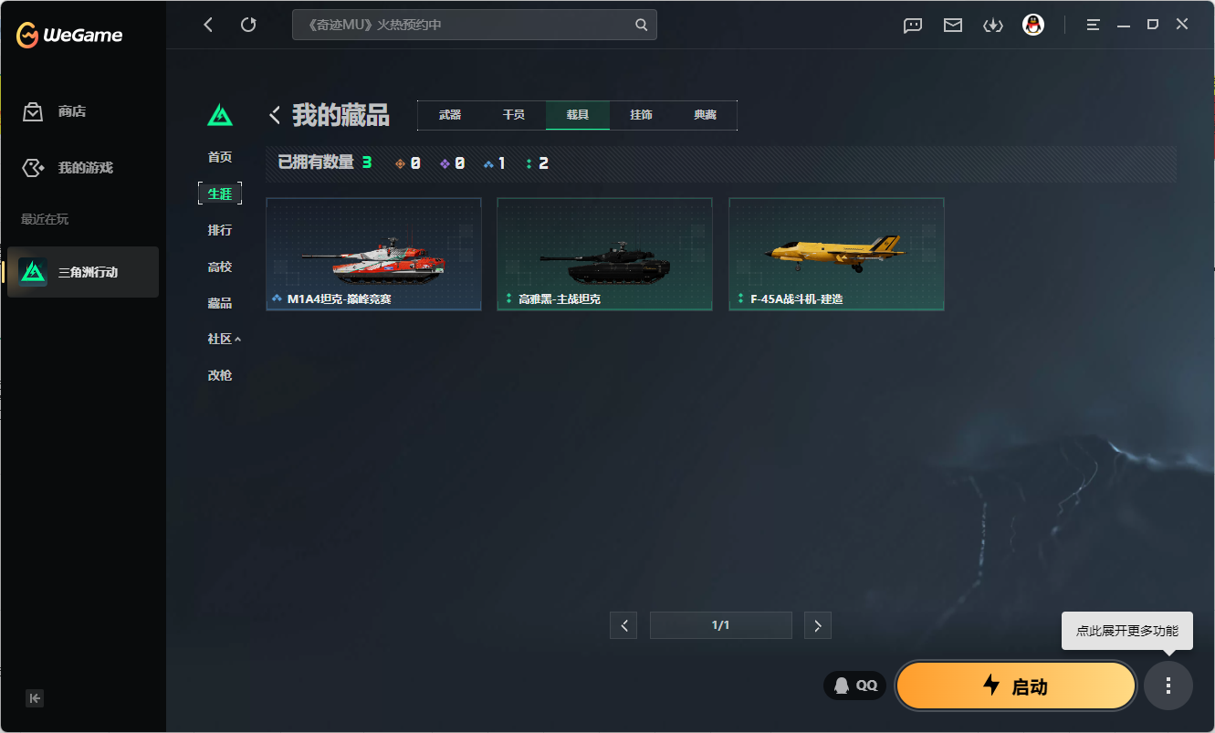Expand more functions with three-dot button
Image resolution: width=1215 pixels, height=733 pixels.
pyautogui.click(x=1168, y=686)
